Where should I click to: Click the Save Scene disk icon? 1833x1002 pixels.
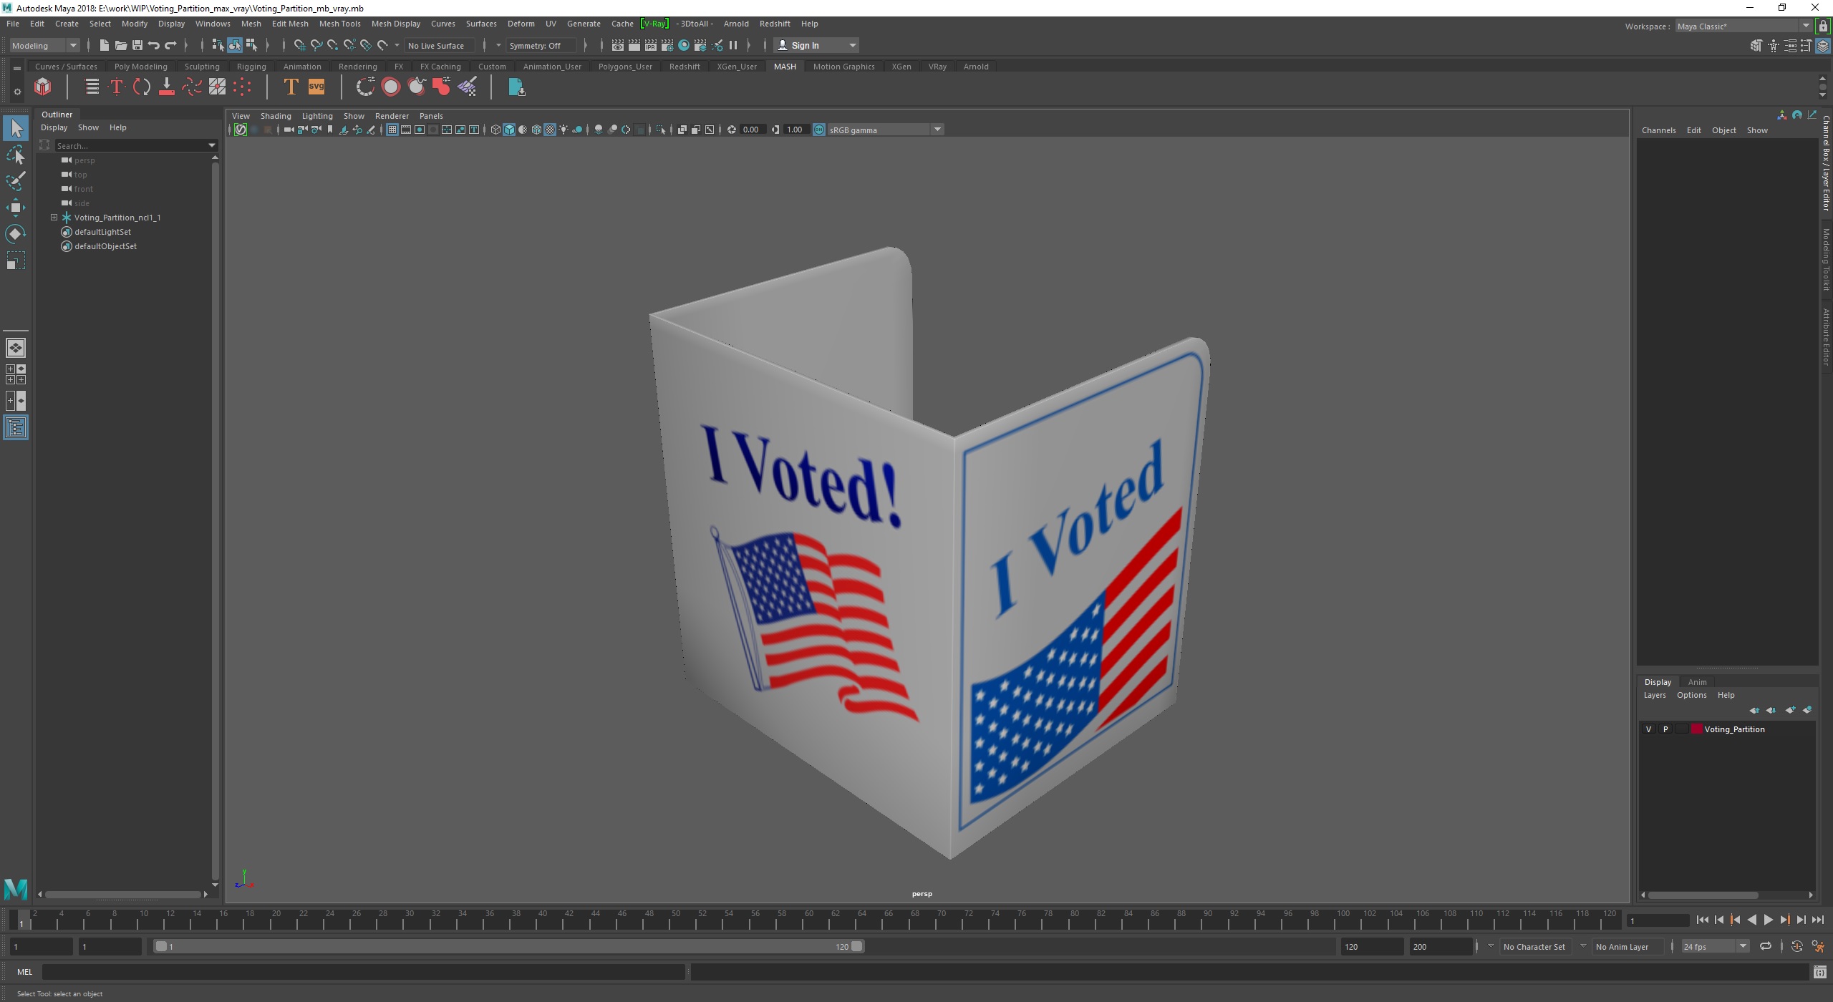tap(137, 46)
